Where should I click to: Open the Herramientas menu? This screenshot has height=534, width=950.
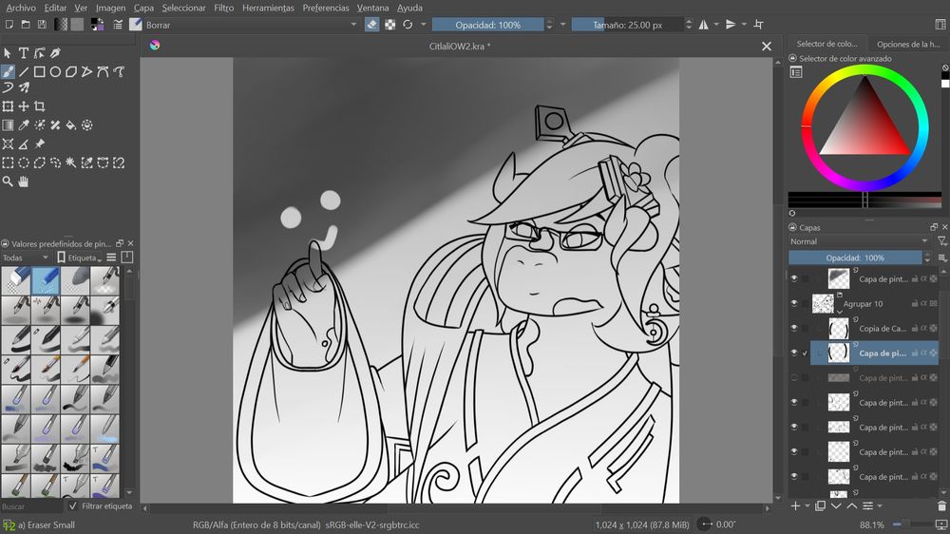[268, 8]
